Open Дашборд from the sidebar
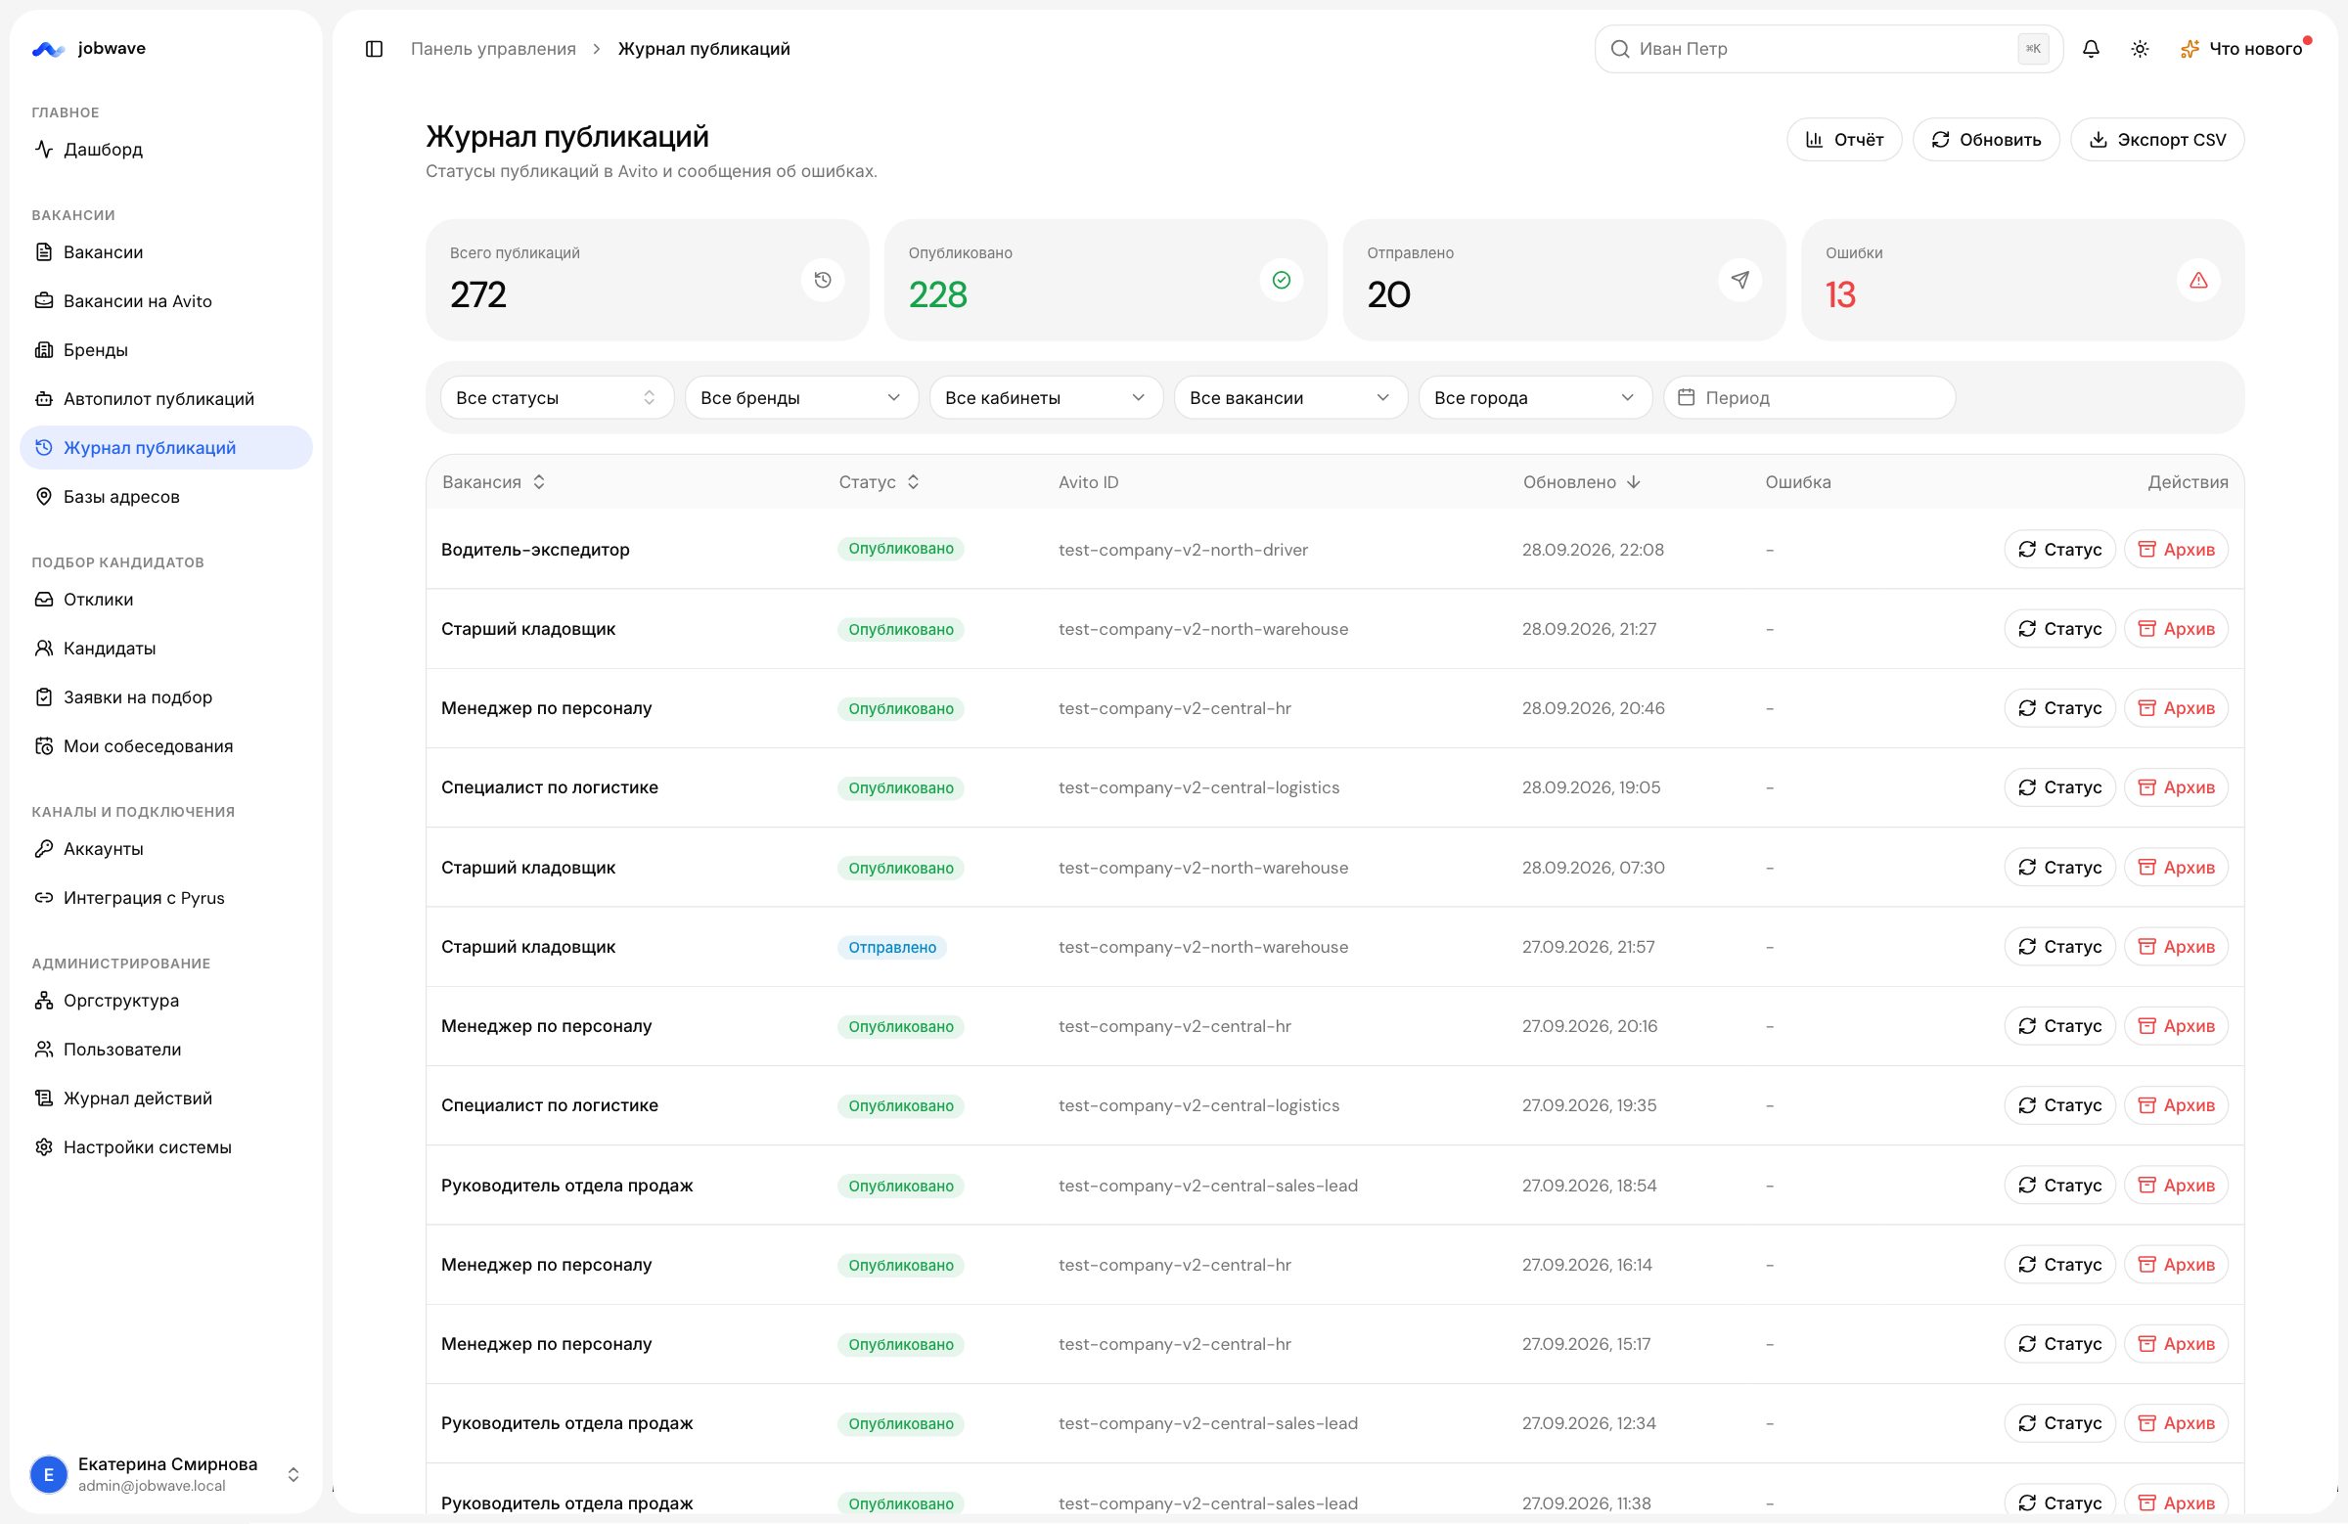This screenshot has width=2348, height=1524. [165, 150]
